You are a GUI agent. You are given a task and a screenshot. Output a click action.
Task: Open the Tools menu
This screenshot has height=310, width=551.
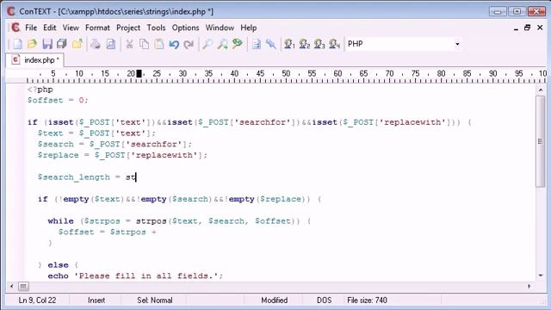(156, 28)
